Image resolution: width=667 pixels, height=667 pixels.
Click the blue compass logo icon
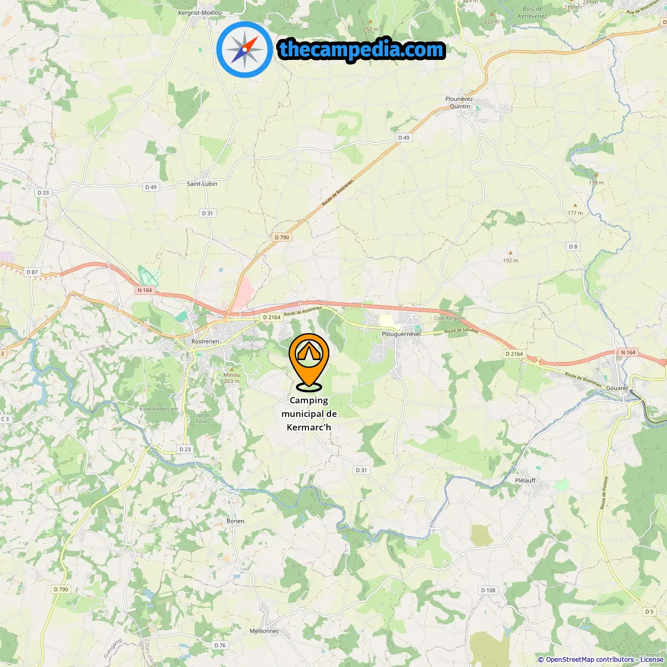[244, 50]
